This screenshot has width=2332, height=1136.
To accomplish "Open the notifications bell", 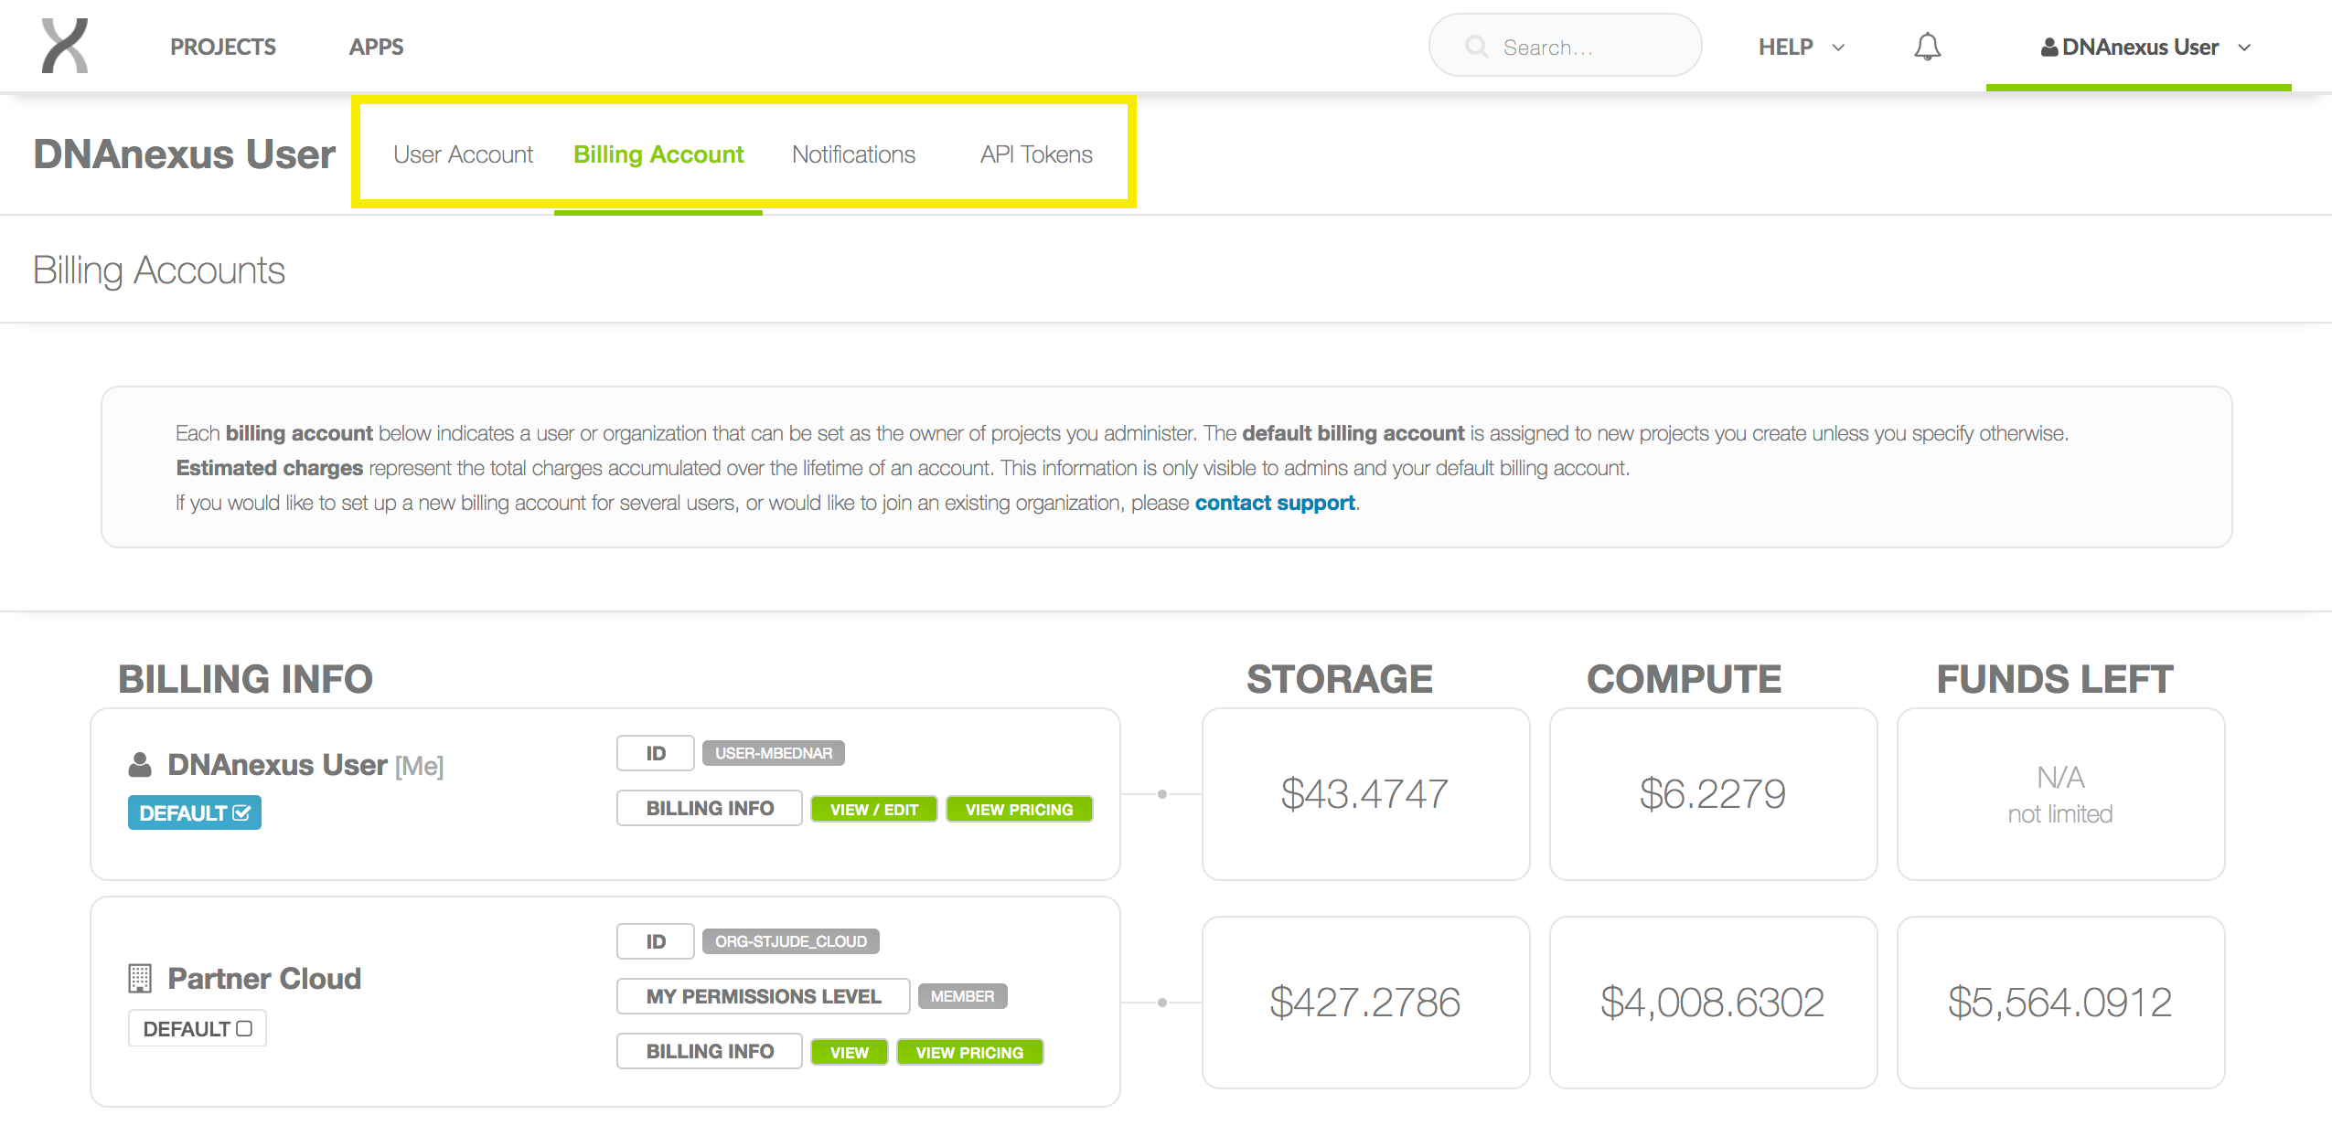I will point(1927,47).
